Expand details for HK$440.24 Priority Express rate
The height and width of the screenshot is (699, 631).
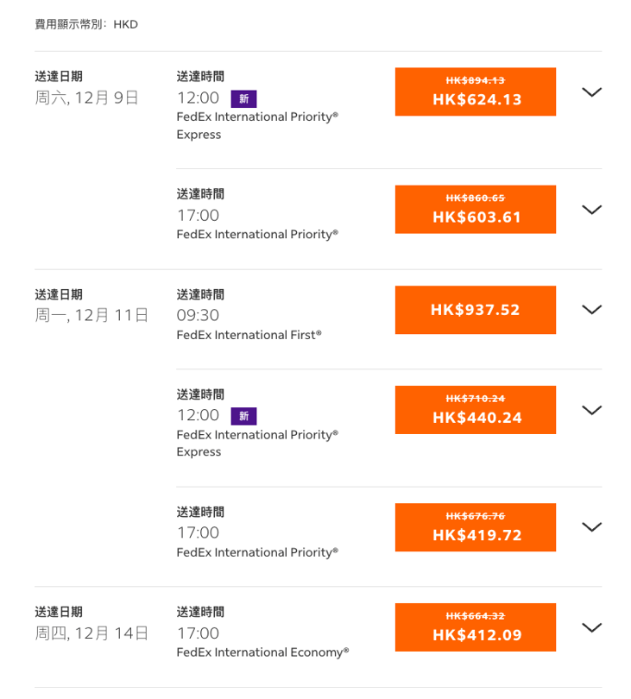pos(591,410)
